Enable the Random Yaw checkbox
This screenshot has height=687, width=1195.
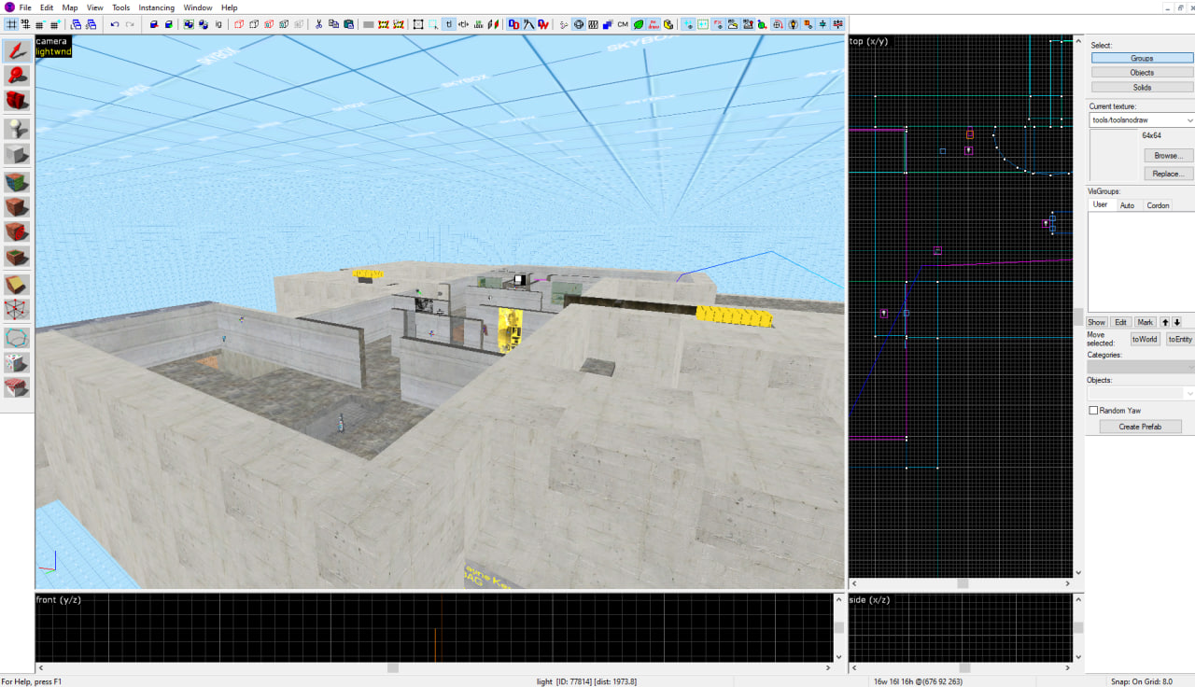coord(1093,411)
